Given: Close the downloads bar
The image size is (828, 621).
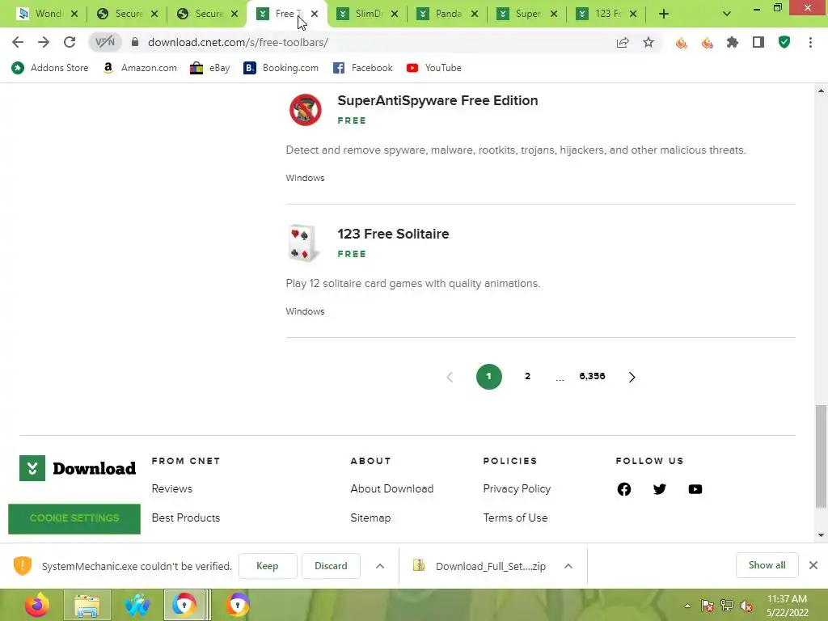Looking at the screenshot, I should click(x=813, y=565).
